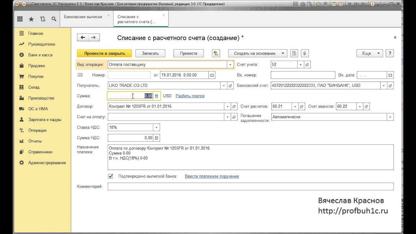
Task: Click into the Комментарий field
Action: point(251,187)
